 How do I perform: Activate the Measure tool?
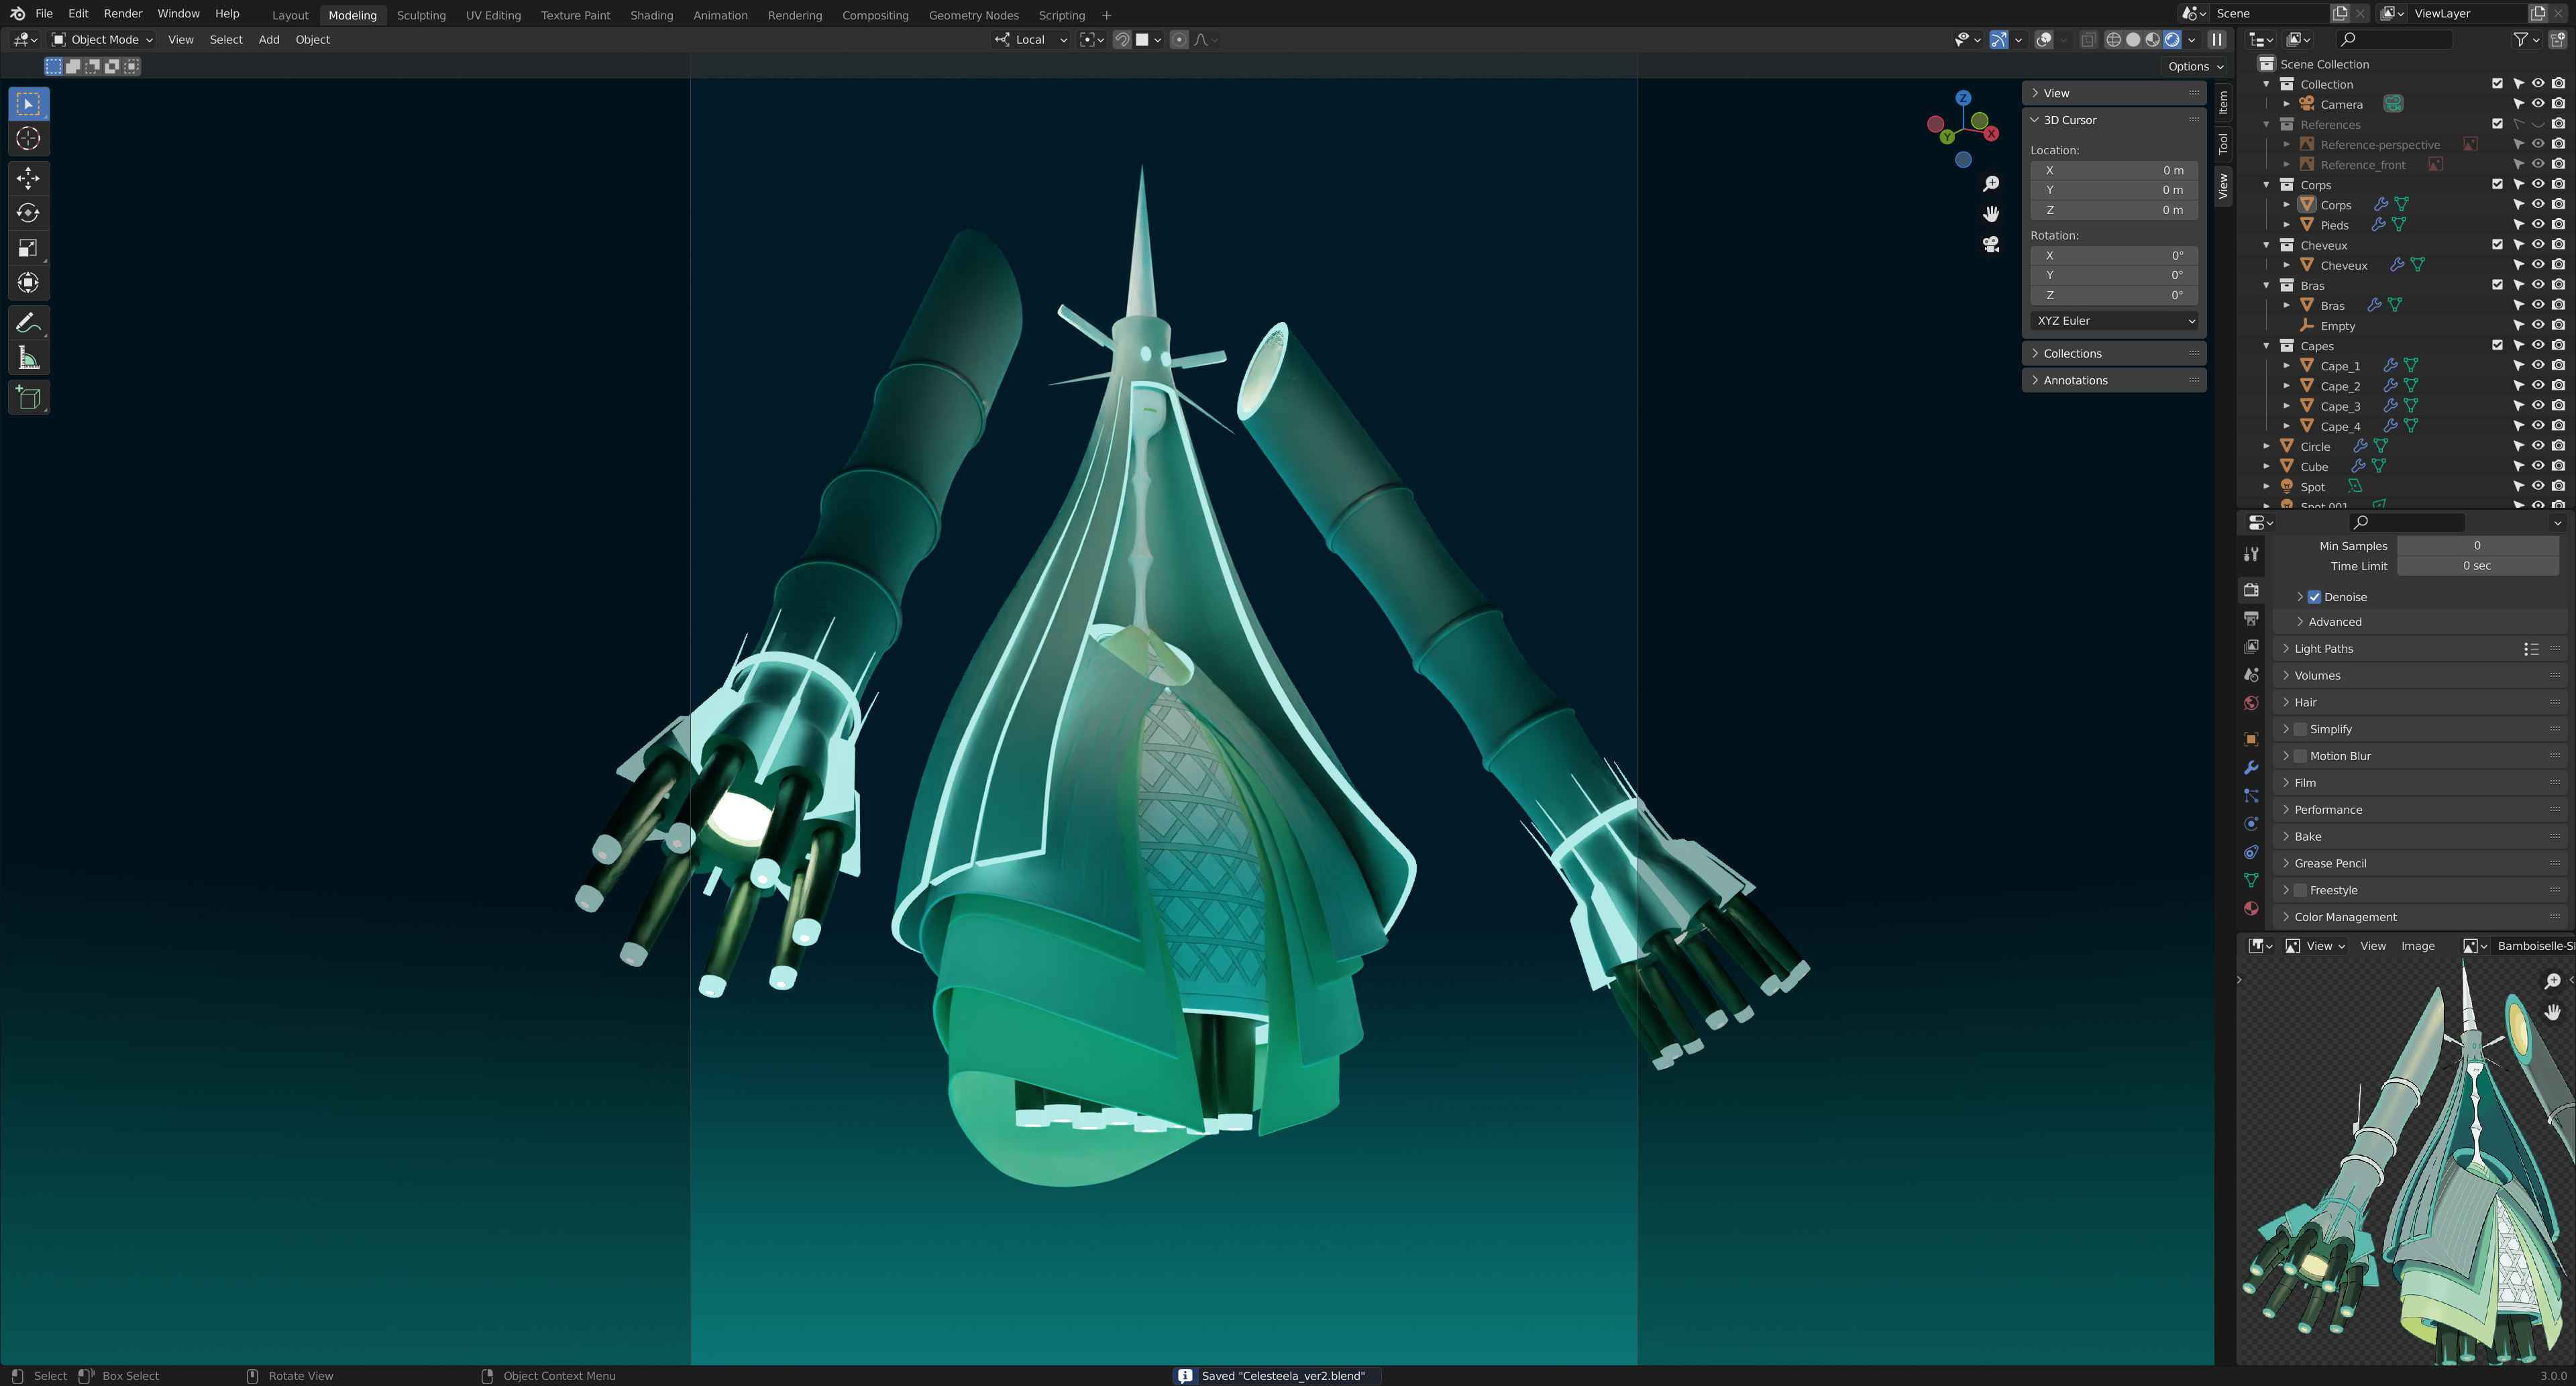[x=28, y=358]
